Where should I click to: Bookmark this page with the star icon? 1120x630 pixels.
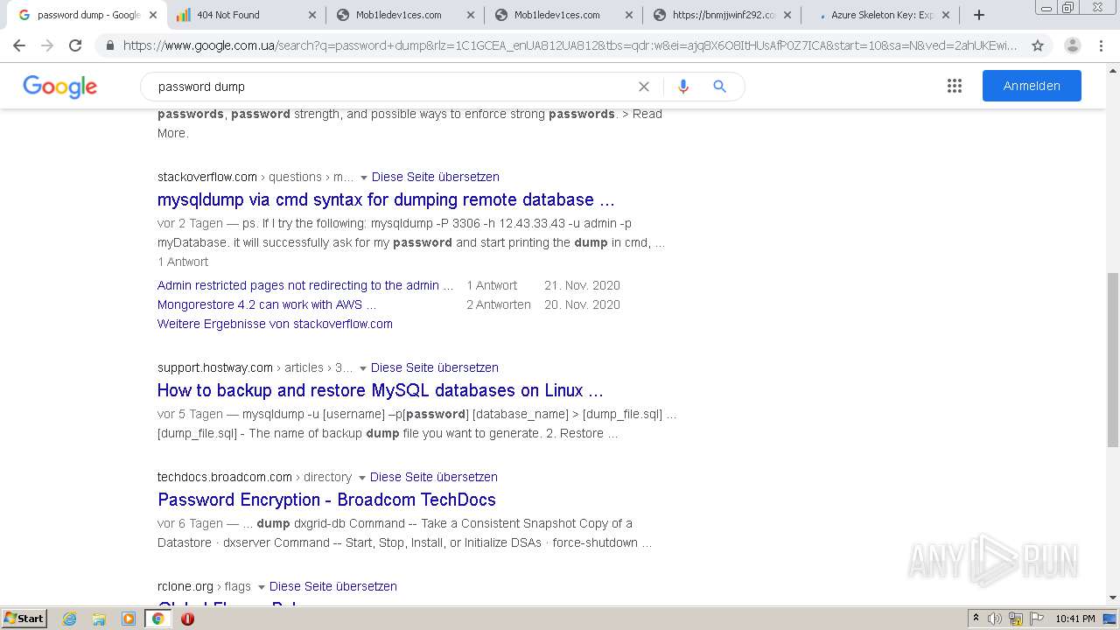click(x=1038, y=45)
